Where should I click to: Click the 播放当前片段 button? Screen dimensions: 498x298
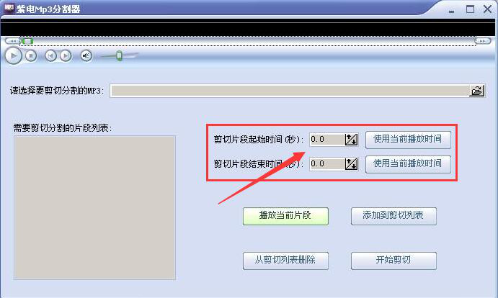285,216
